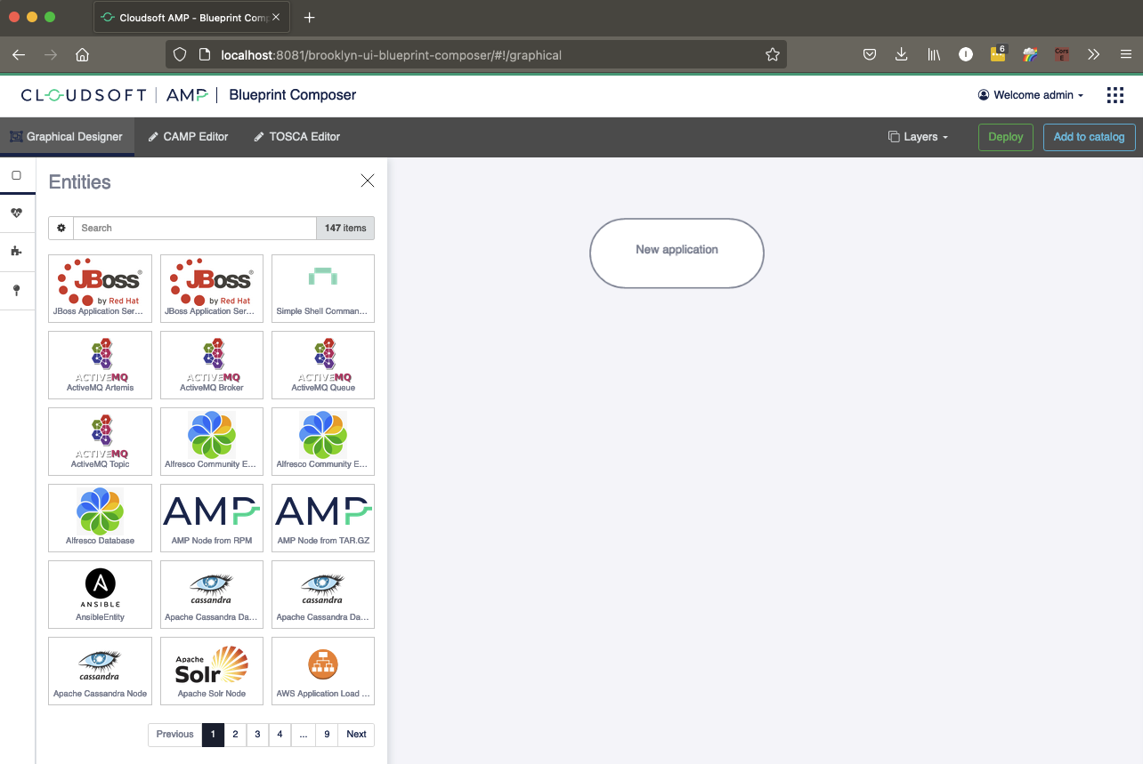Select the Alfresco Database entity

point(101,518)
